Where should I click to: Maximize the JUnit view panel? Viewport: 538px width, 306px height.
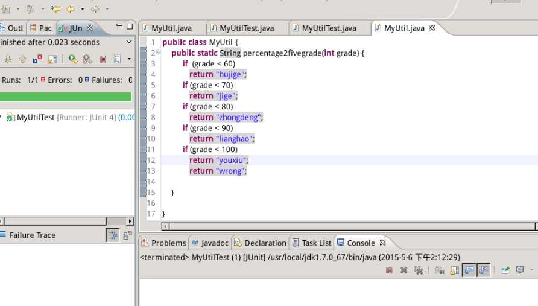130,26
